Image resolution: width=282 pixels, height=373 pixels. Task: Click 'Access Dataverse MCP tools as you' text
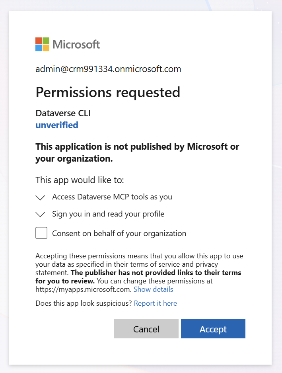point(112,197)
